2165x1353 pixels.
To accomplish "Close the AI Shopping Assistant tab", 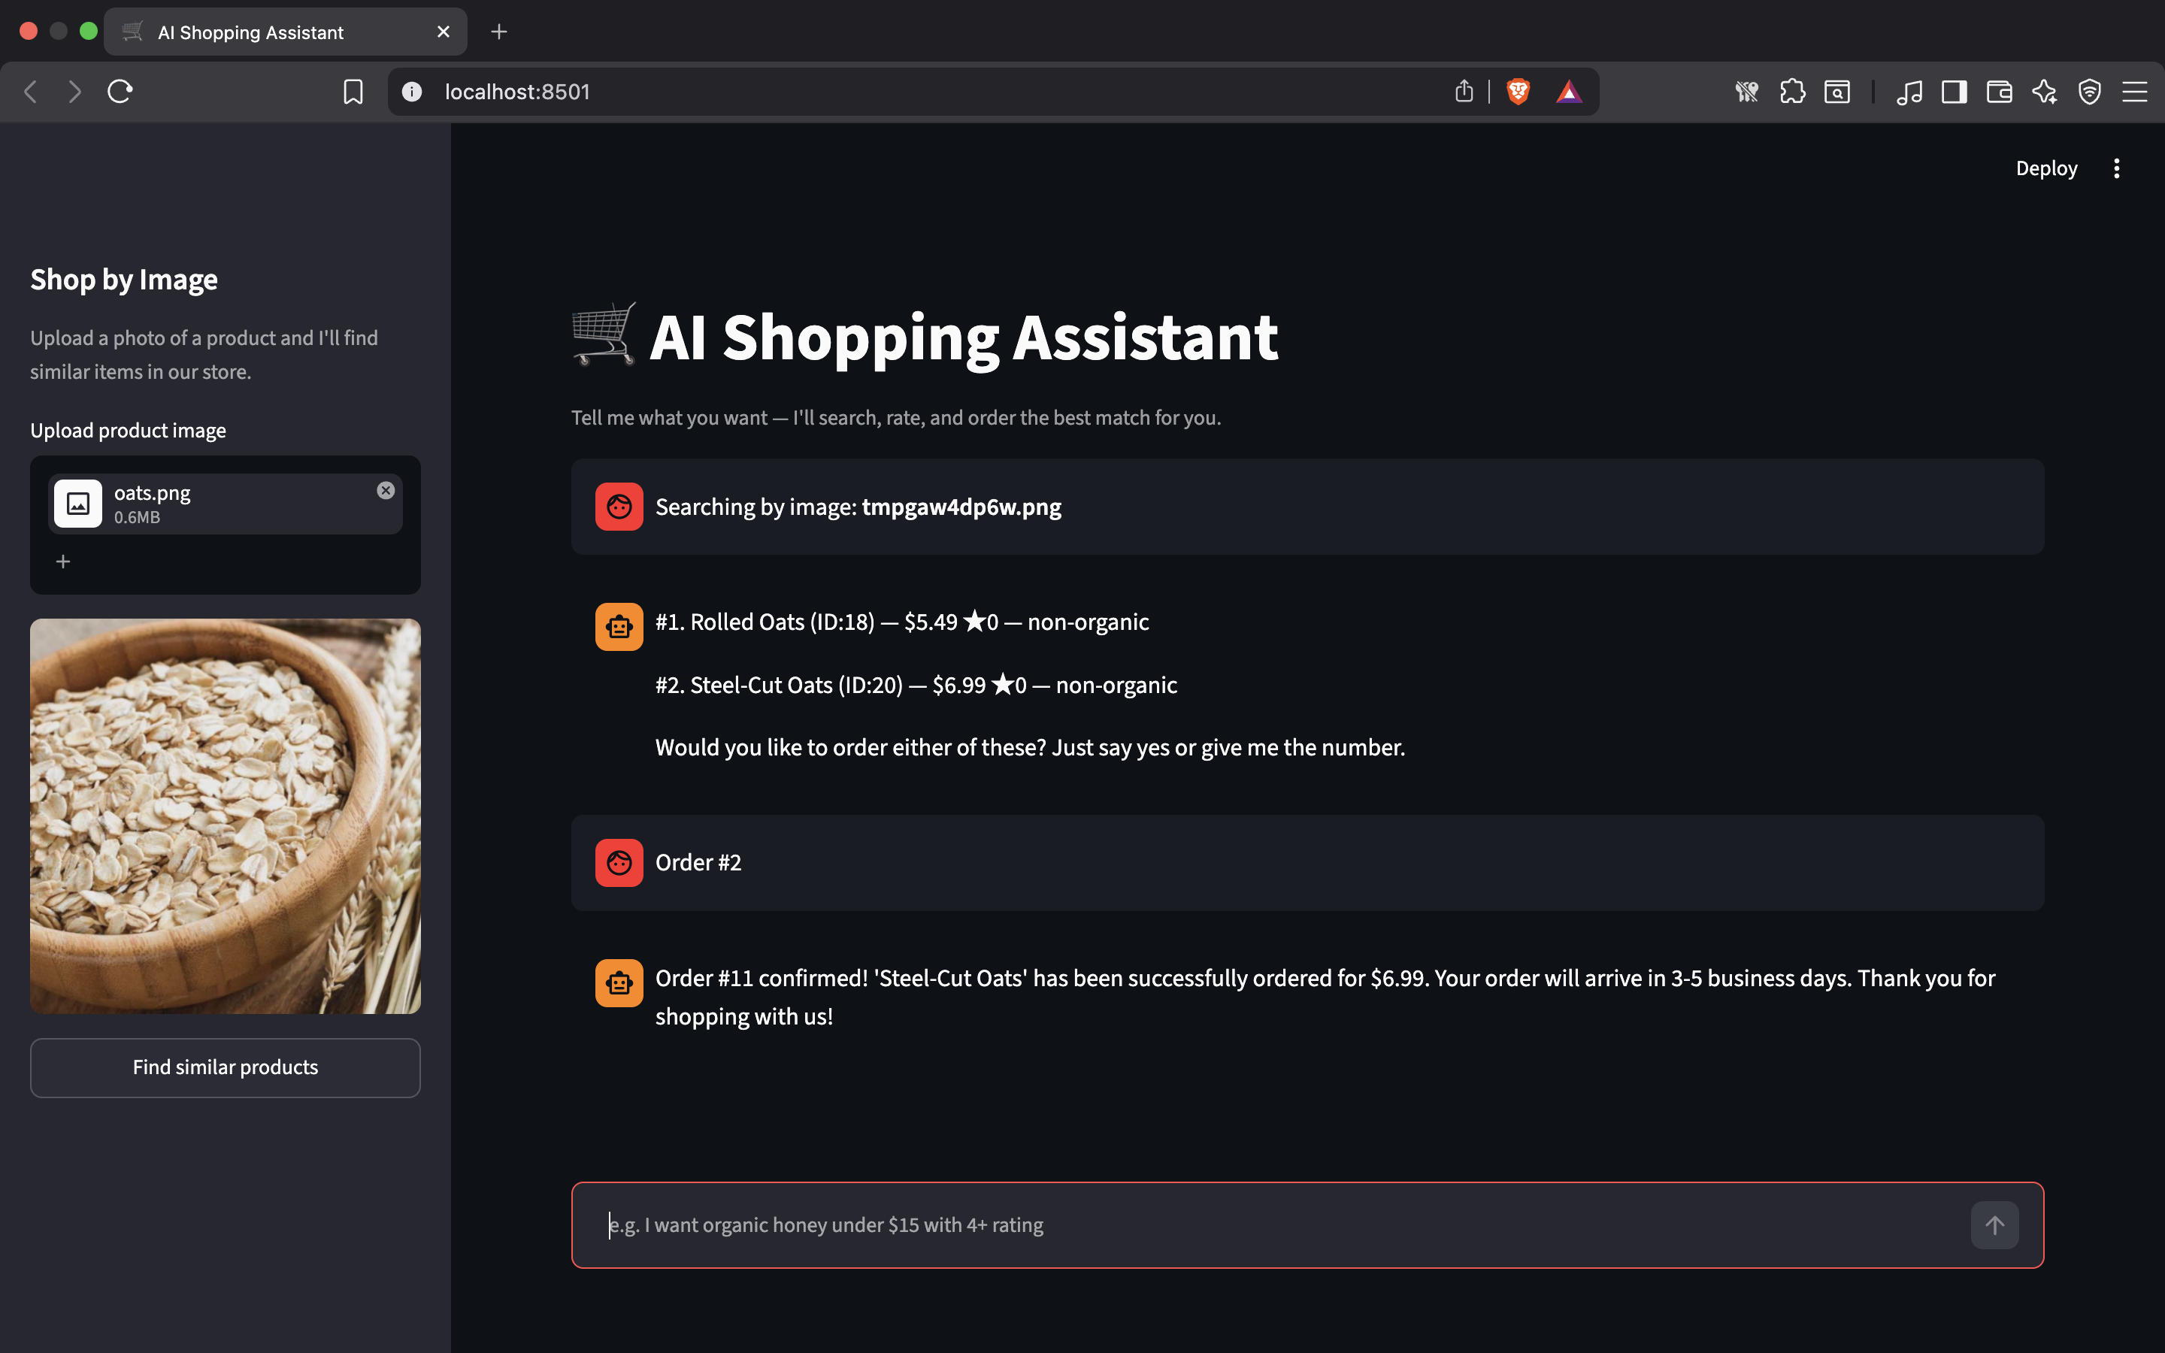I will point(443,32).
